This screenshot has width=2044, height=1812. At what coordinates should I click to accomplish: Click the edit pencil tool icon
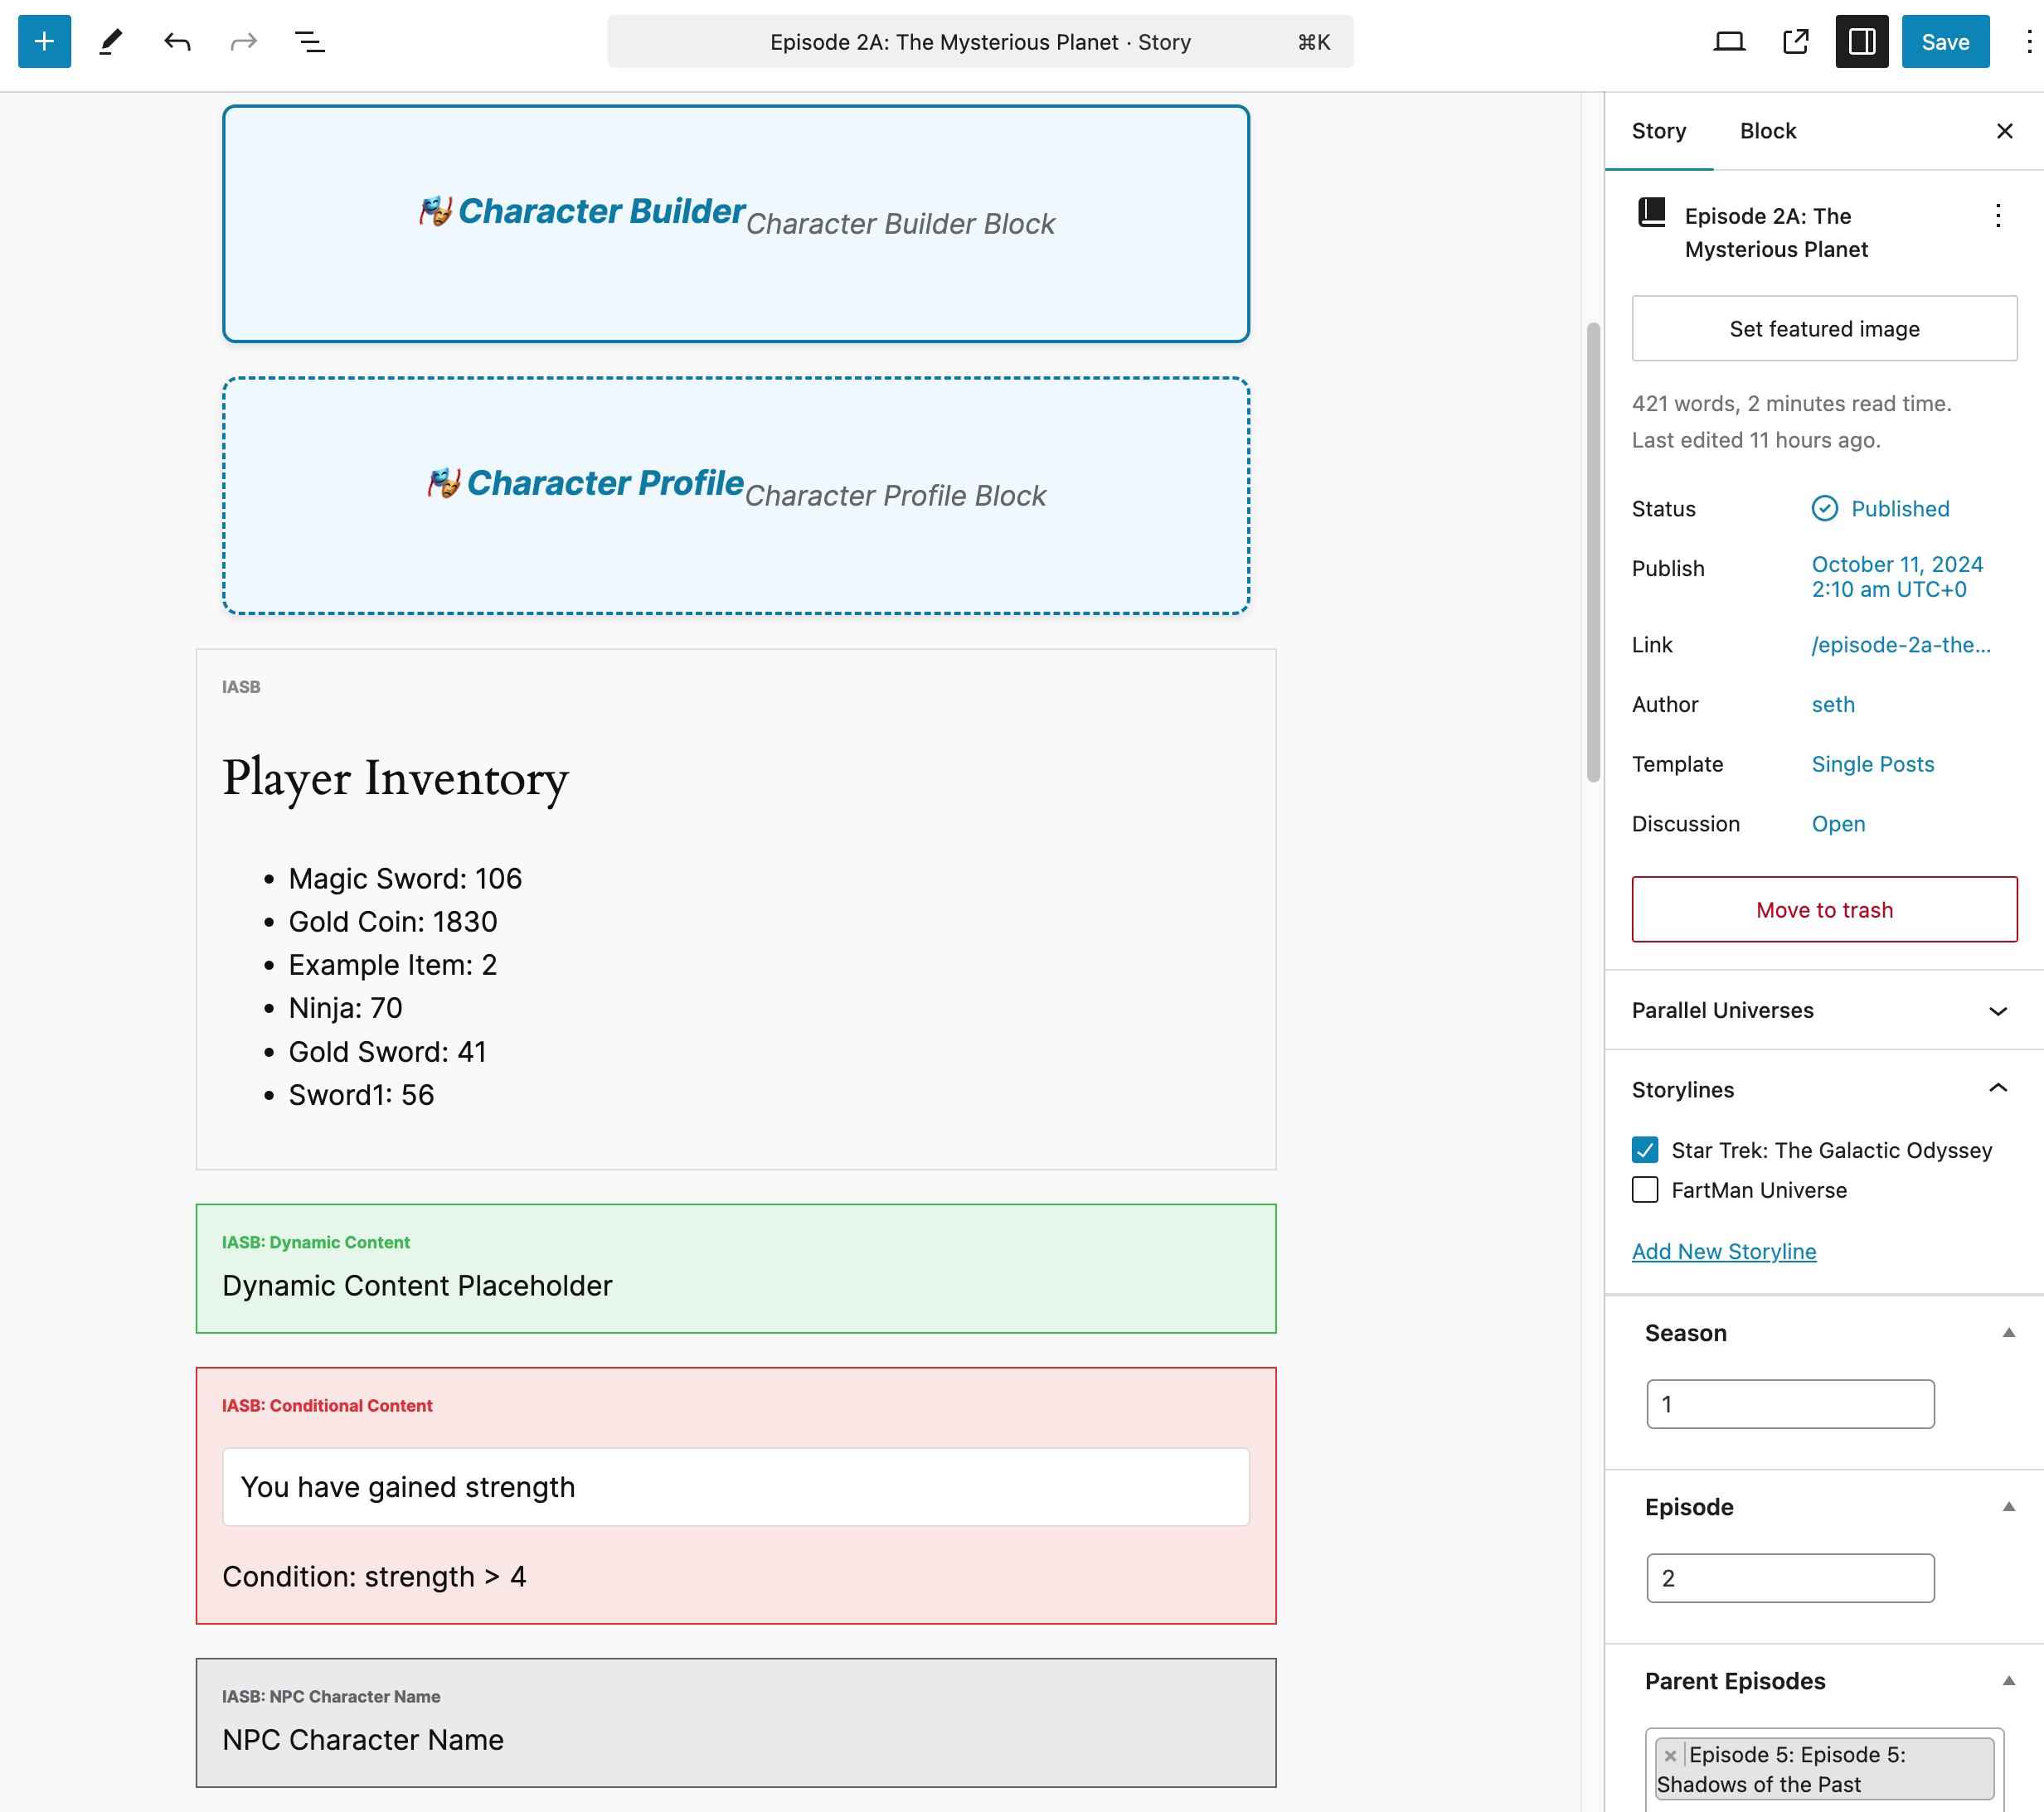tap(109, 42)
